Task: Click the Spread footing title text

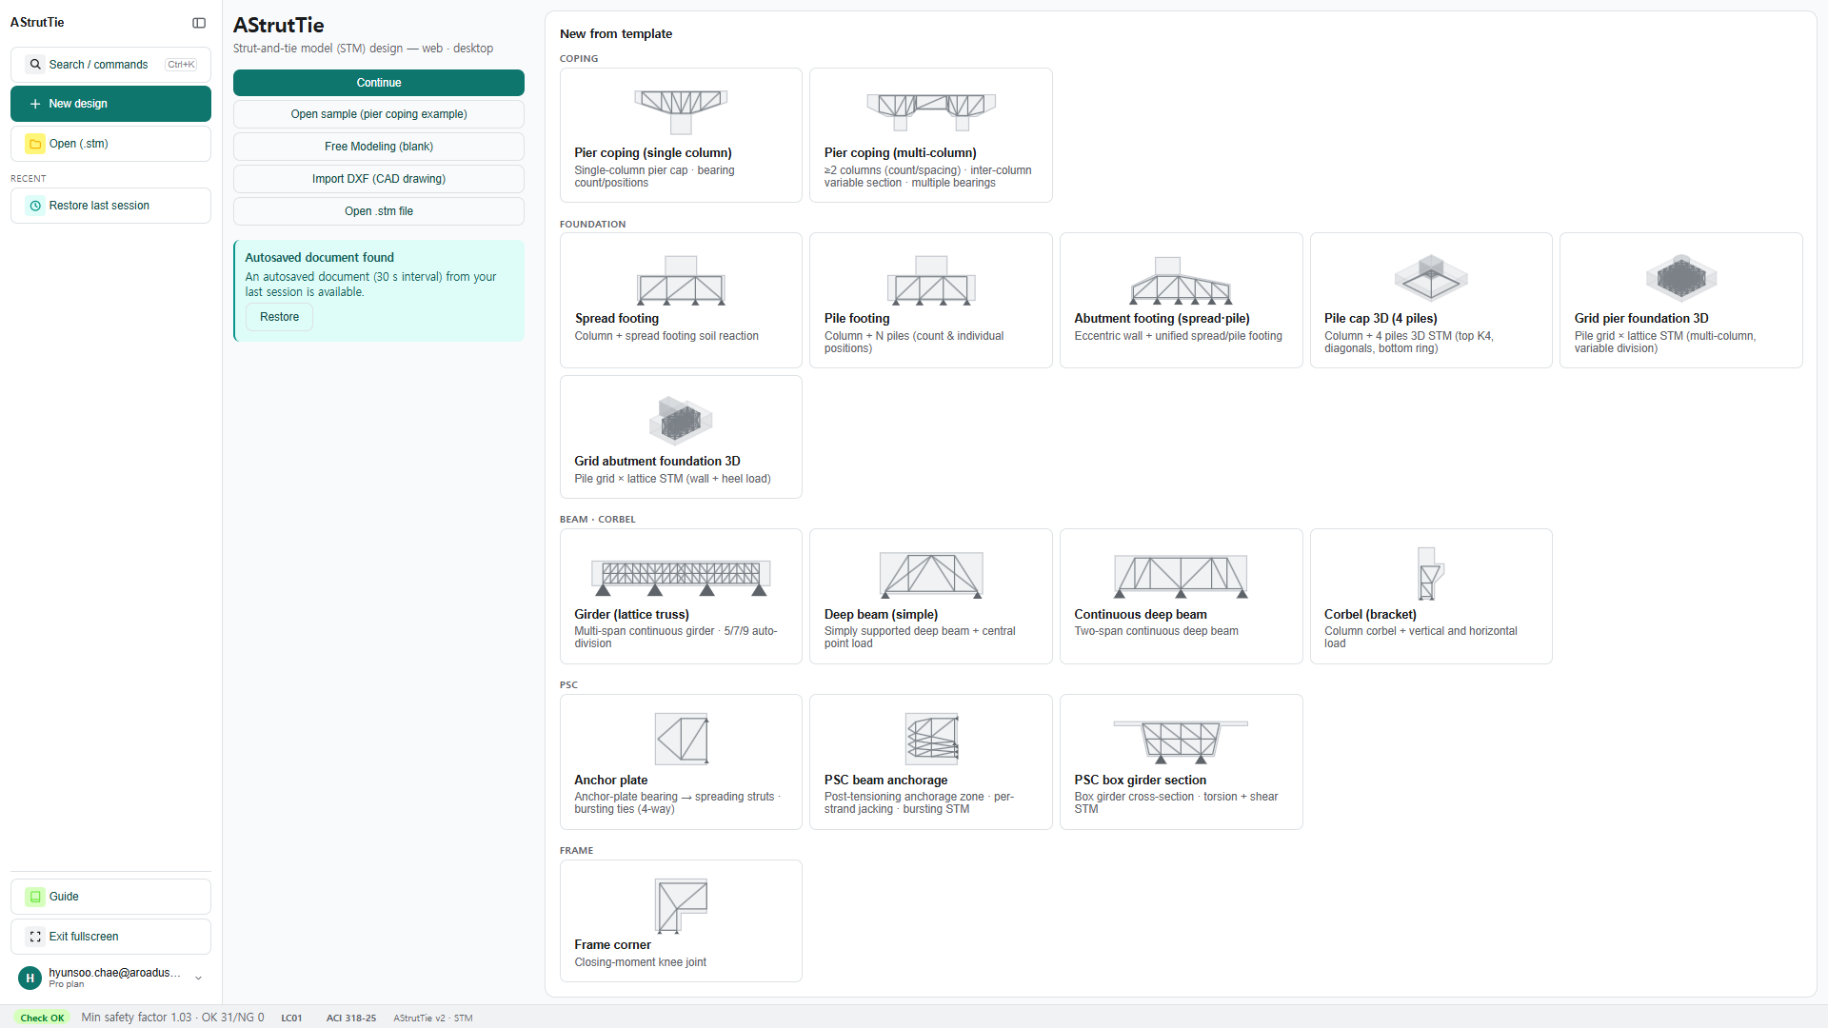Action: pyautogui.click(x=617, y=318)
